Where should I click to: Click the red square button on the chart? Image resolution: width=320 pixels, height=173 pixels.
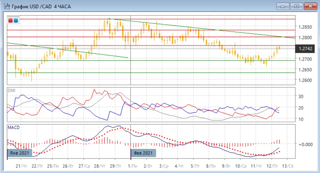(10, 20)
